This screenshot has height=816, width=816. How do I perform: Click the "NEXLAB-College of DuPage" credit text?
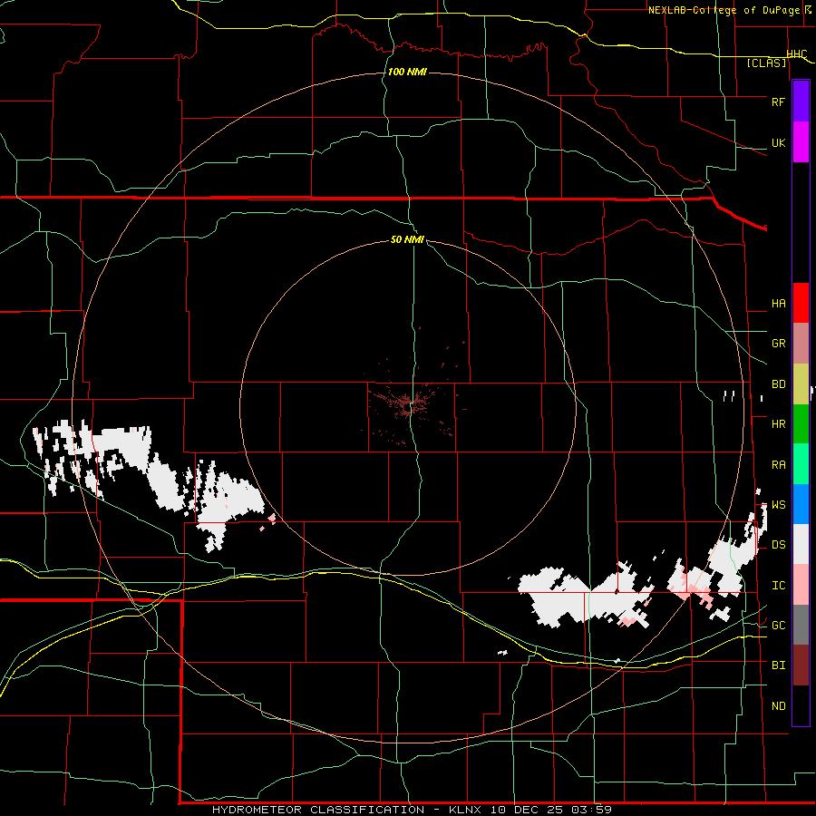pos(724,10)
